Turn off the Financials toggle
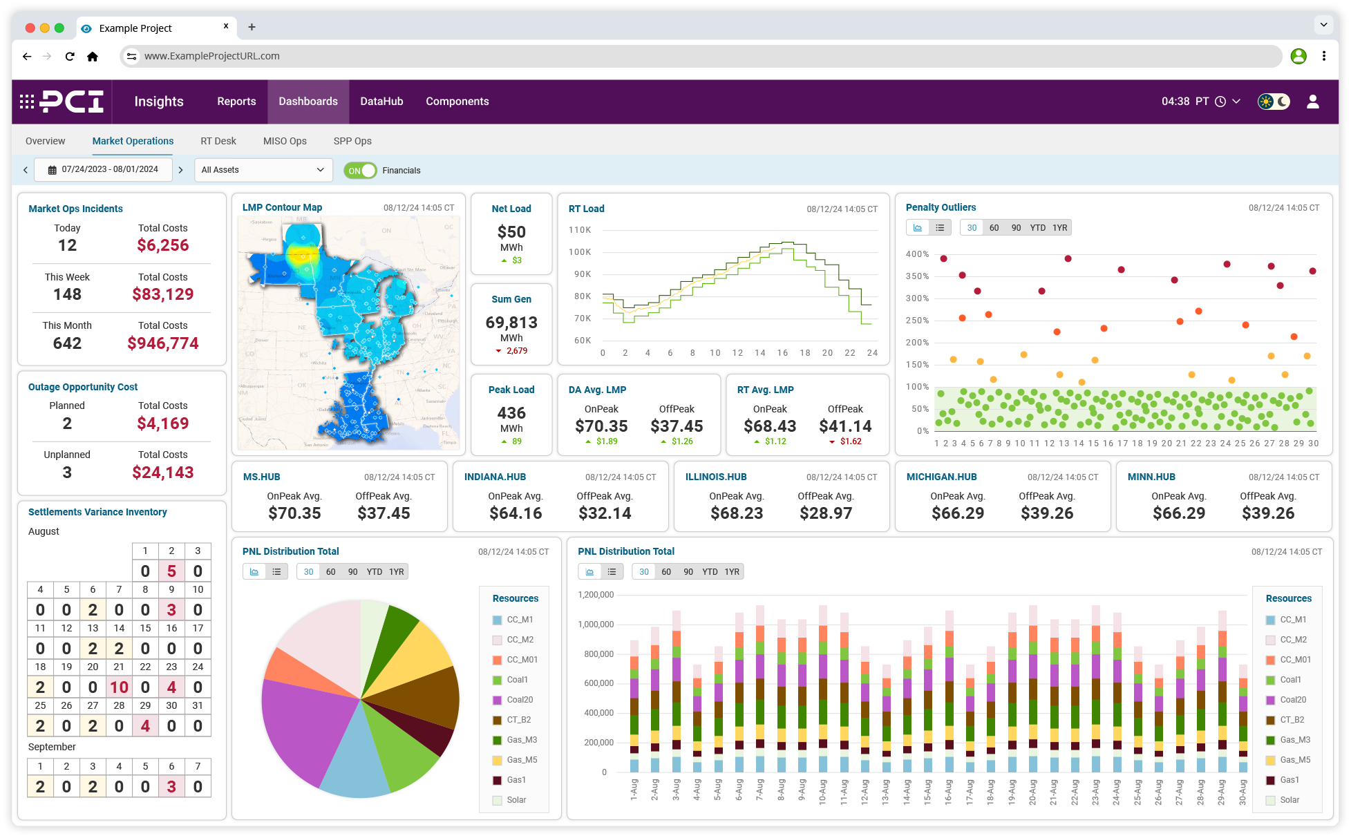 pyautogui.click(x=360, y=169)
